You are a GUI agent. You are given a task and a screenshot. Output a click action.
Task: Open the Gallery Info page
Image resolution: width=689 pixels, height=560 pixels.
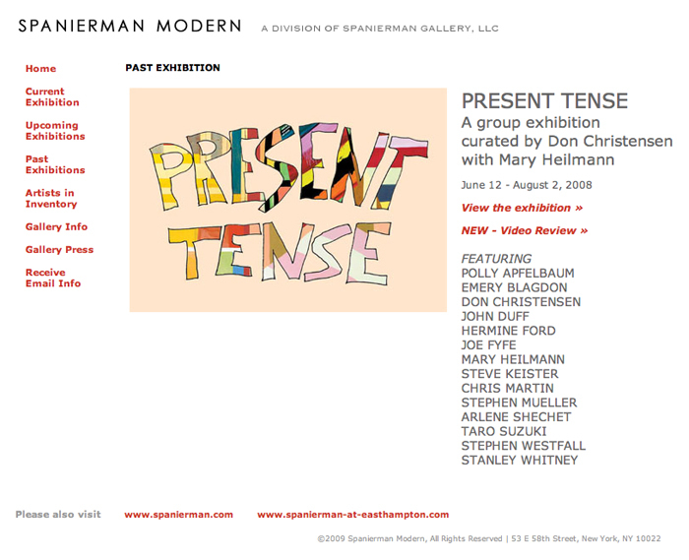[x=56, y=227]
